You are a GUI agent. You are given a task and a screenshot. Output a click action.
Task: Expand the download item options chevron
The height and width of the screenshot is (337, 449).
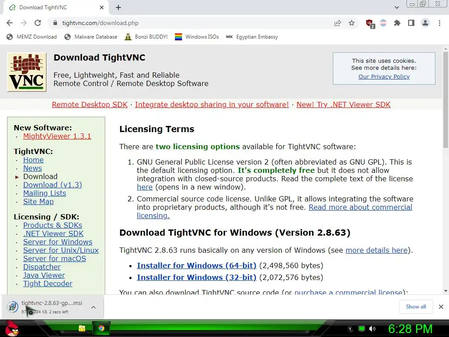(93, 307)
